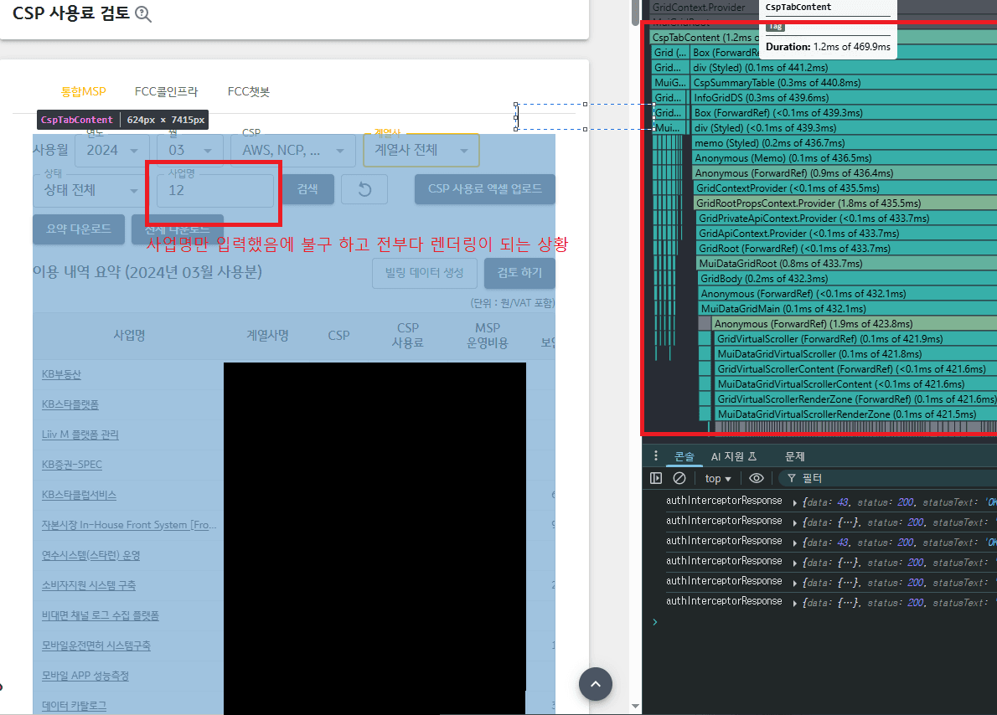Click the CSP 사용료 엑셀 업로드 button

484,189
